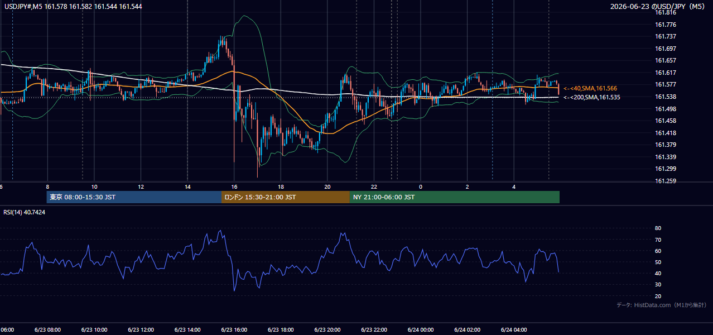
Task: Click the price axis value 161.577
Action: pyautogui.click(x=666, y=84)
